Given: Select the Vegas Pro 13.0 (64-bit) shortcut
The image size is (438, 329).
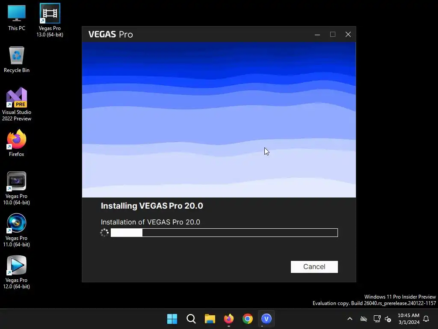Looking at the screenshot, I should point(50,21).
